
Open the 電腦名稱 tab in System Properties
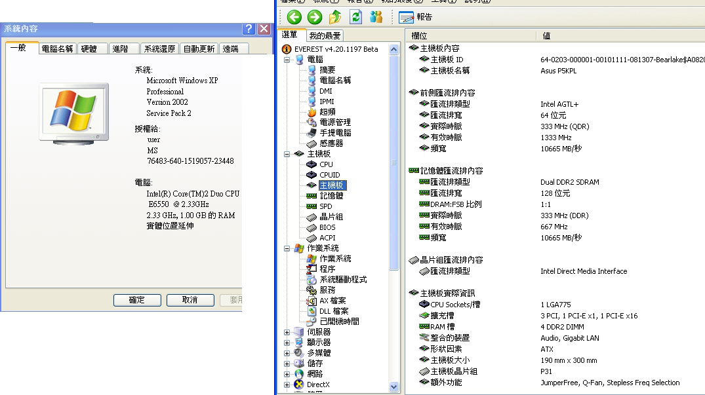coord(57,49)
